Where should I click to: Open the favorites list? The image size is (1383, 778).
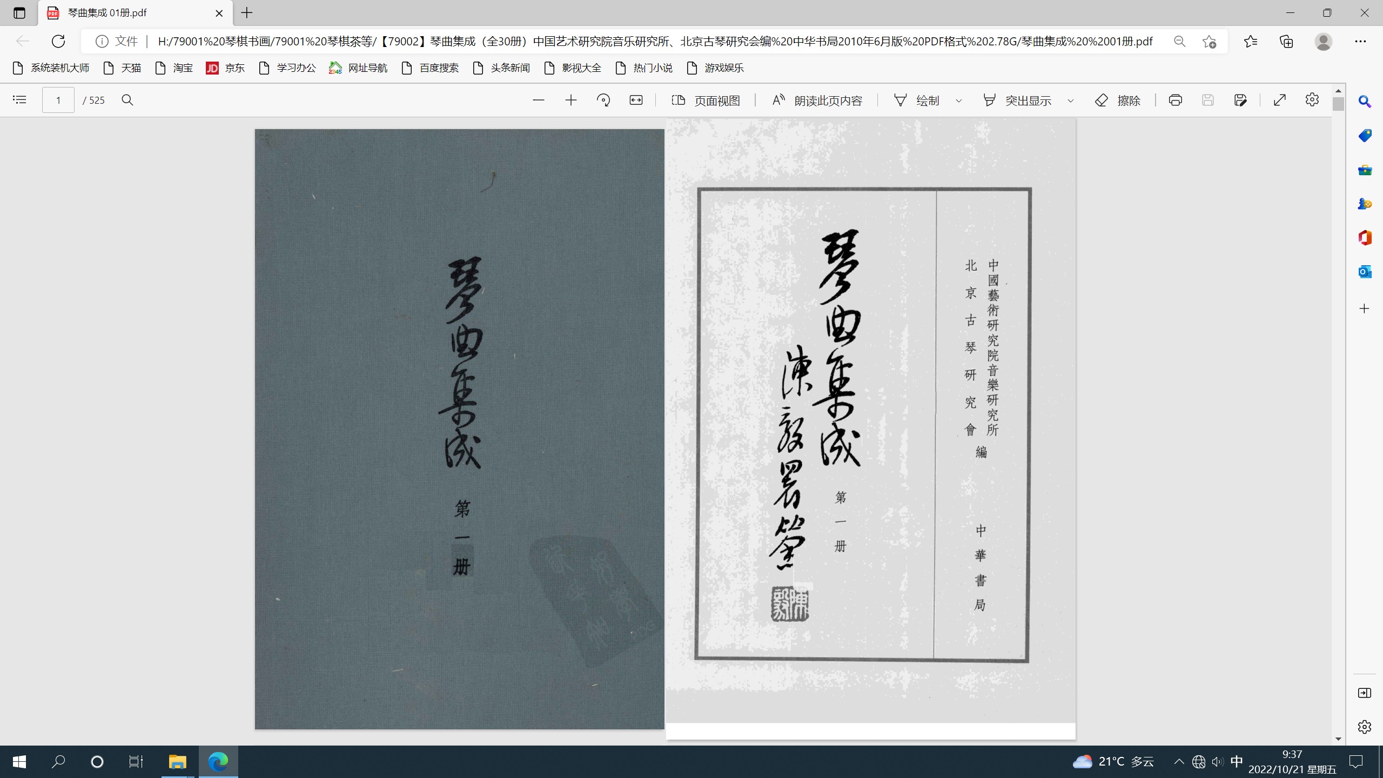point(1251,42)
